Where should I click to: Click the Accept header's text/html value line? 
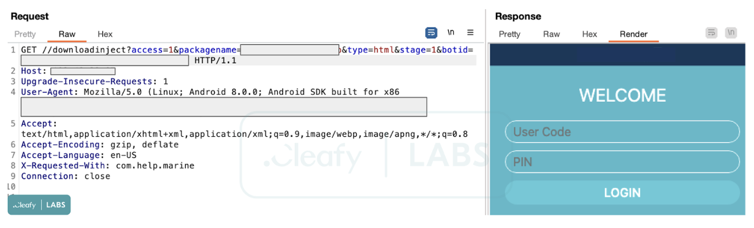[245, 134]
